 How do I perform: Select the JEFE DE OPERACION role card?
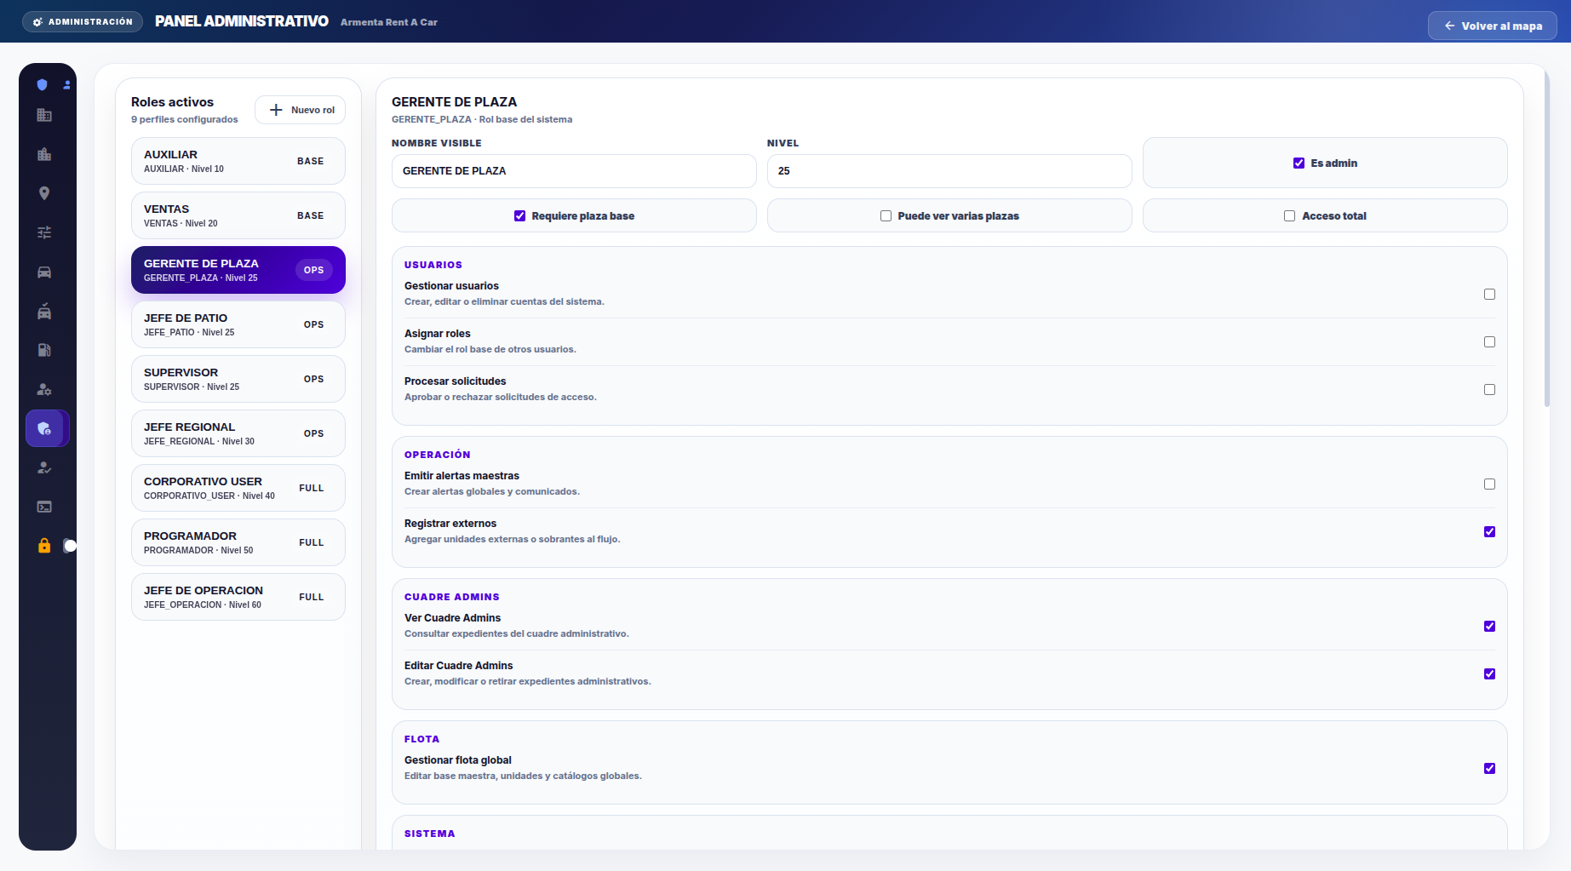238,597
